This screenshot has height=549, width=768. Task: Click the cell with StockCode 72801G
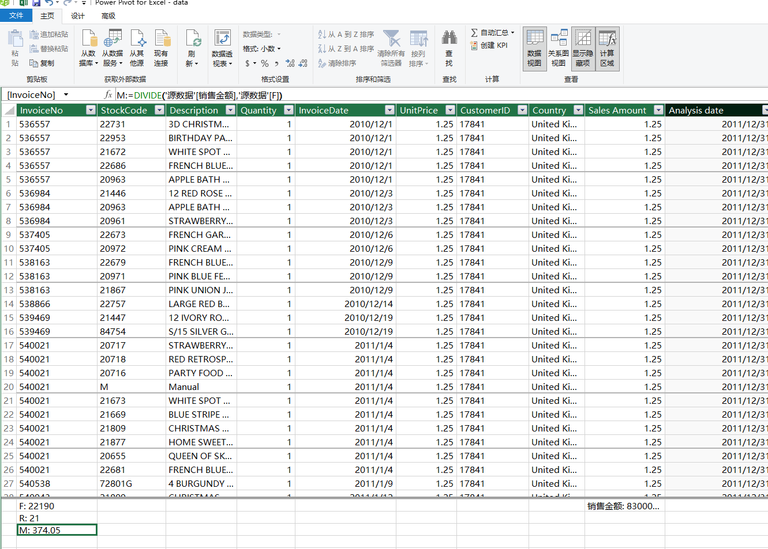point(132,484)
